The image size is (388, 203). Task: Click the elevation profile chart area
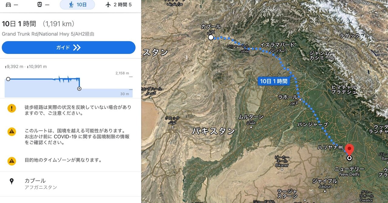69,84
